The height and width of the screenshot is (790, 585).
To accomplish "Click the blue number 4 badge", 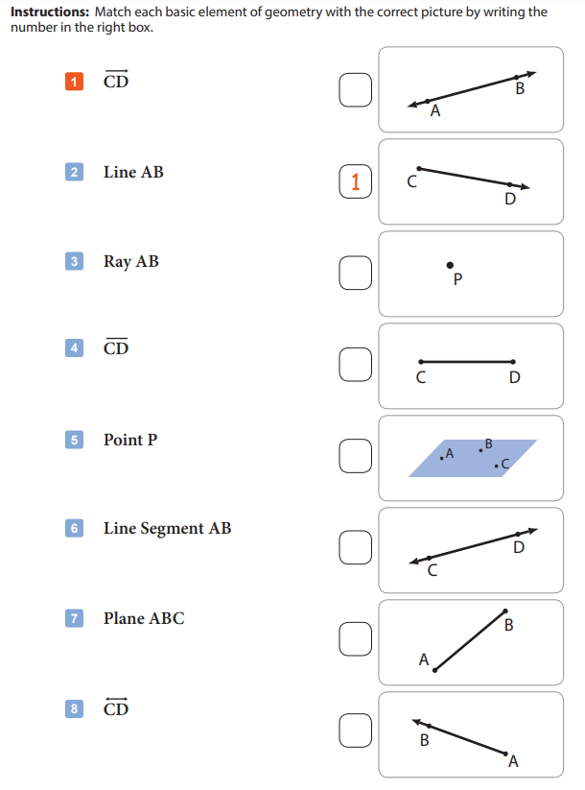I will tap(74, 347).
